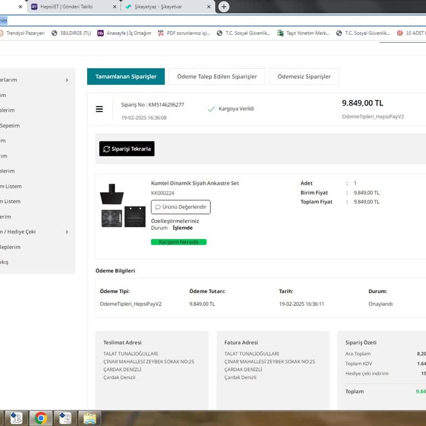Click OdemeTipleri_HepsiPayV2 under Ödeme Tipi
The image size is (426, 426).
[131, 304]
